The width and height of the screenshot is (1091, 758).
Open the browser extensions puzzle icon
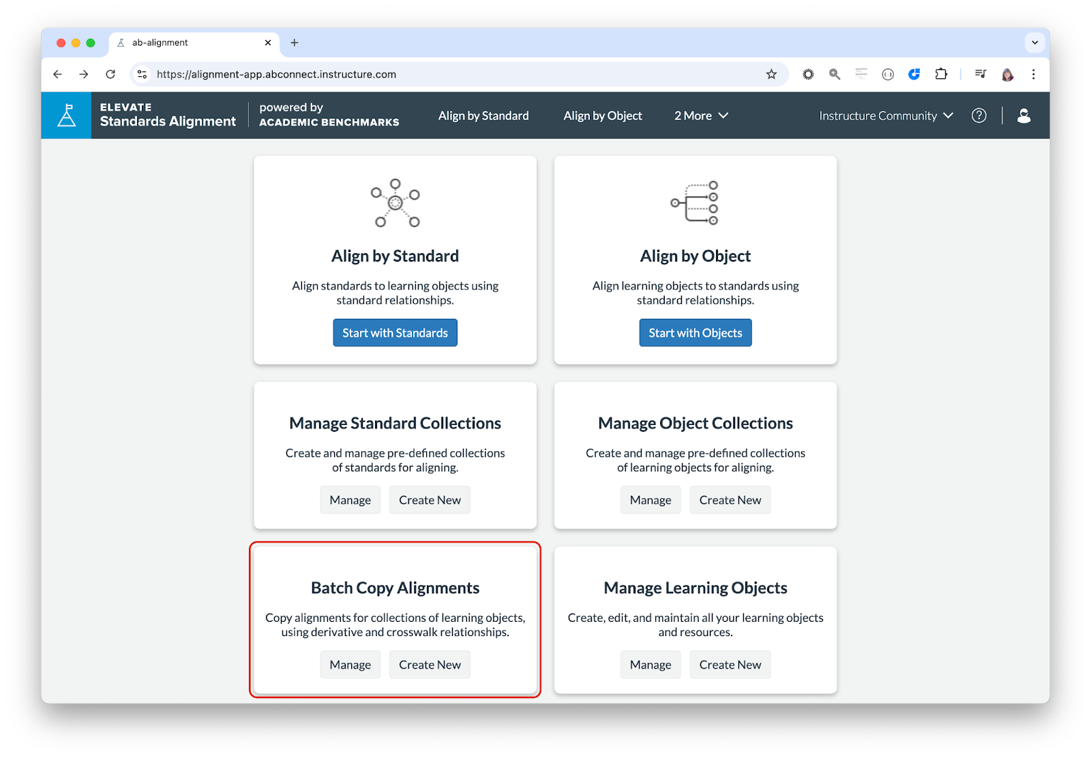tap(941, 74)
